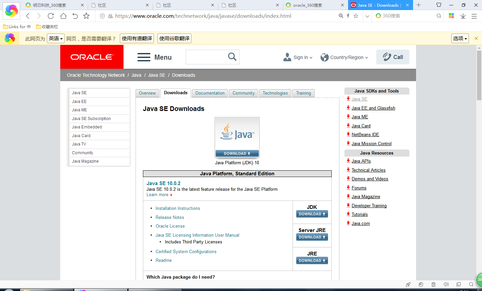
Task: Click the Java Platform JDK 10 download image
Action: 237,137
